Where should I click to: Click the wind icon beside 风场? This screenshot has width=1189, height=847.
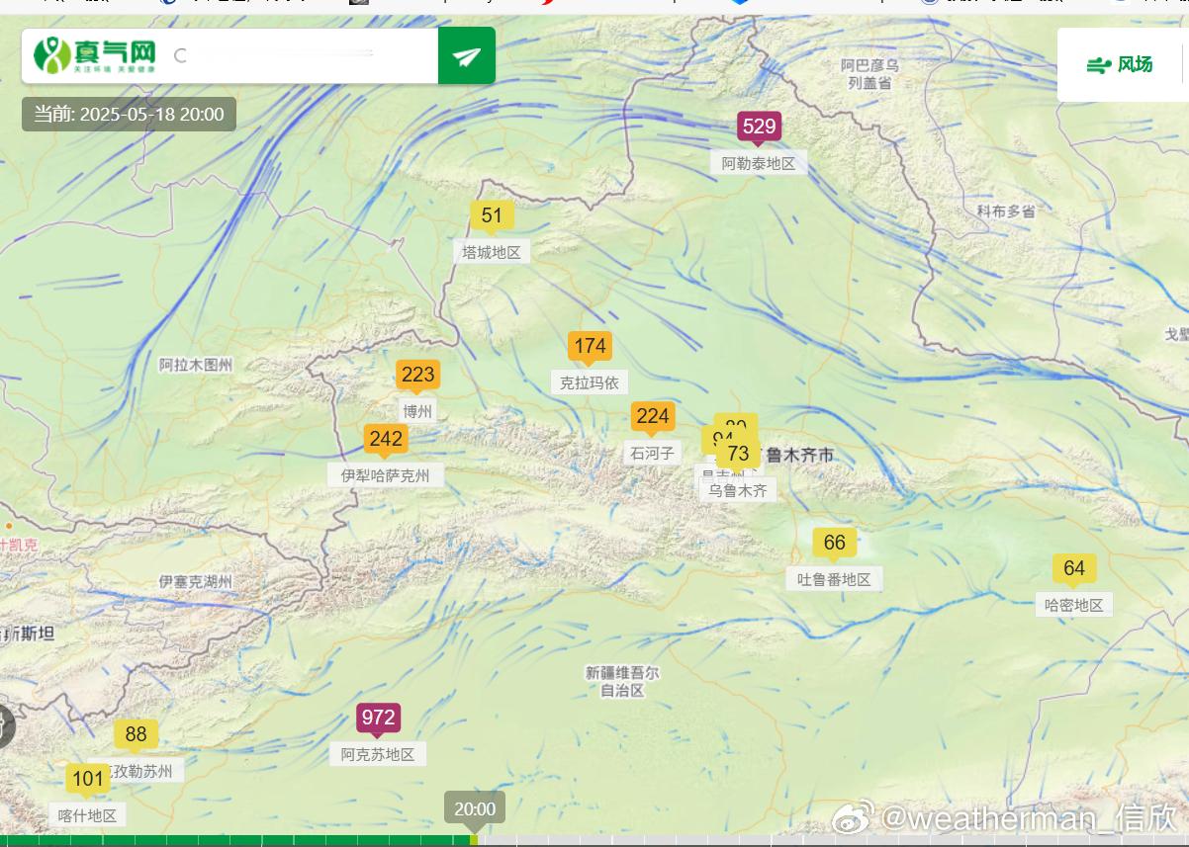coord(1099,65)
